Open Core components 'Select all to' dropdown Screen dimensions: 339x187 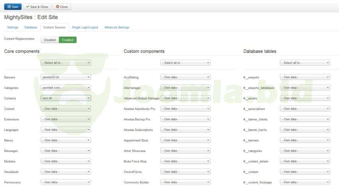coord(66,63)
